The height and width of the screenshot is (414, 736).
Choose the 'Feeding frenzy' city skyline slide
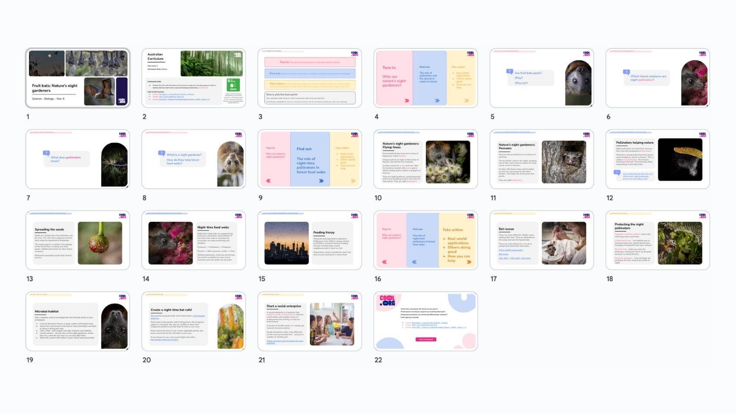pos(309,240)
